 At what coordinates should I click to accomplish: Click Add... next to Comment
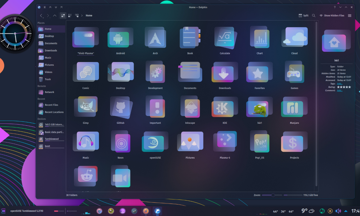339,90
